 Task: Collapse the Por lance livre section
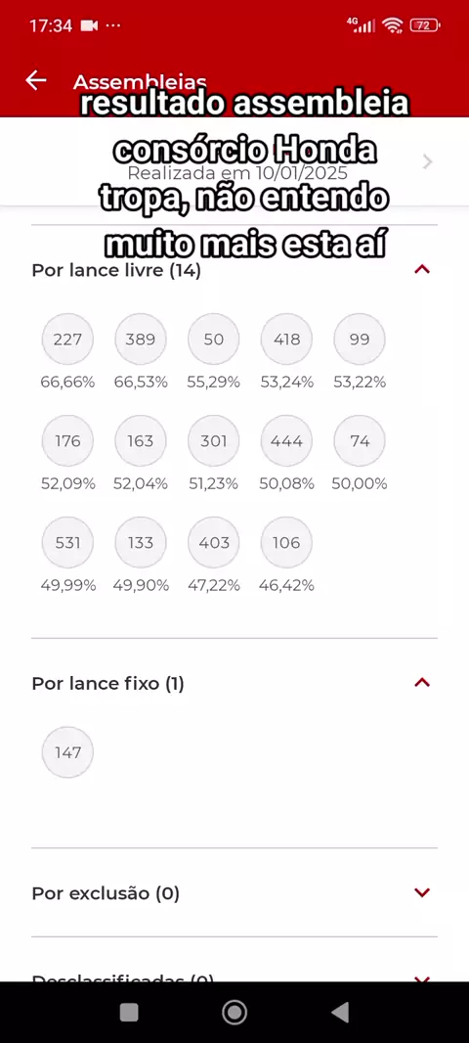coord(422,269)
